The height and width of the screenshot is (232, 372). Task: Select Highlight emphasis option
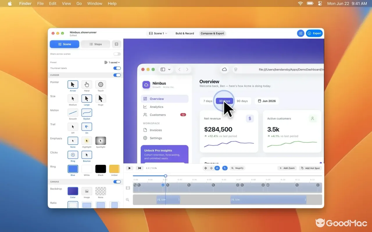tap(87, 141)
